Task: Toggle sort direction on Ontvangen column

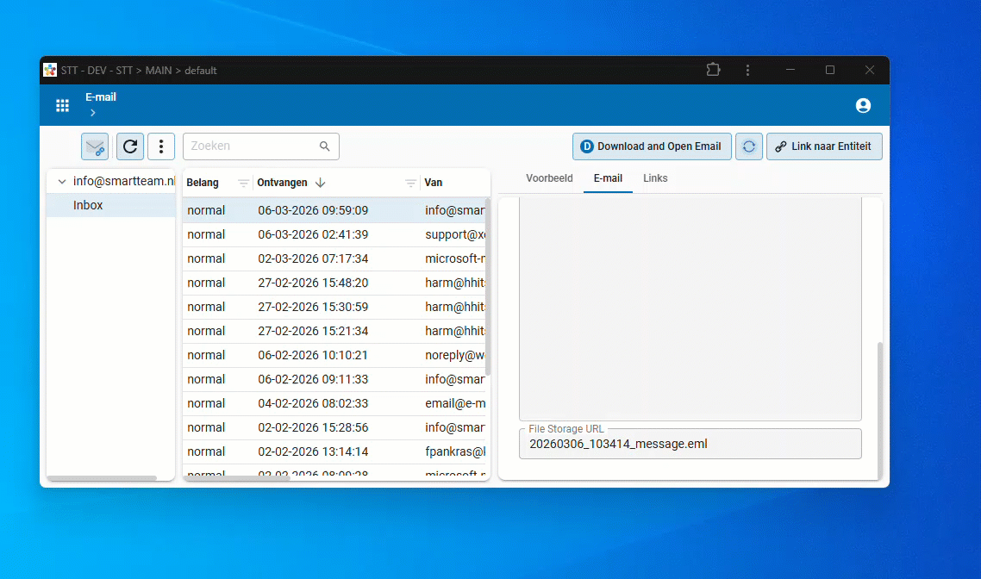Action: (x=320, y=183)
